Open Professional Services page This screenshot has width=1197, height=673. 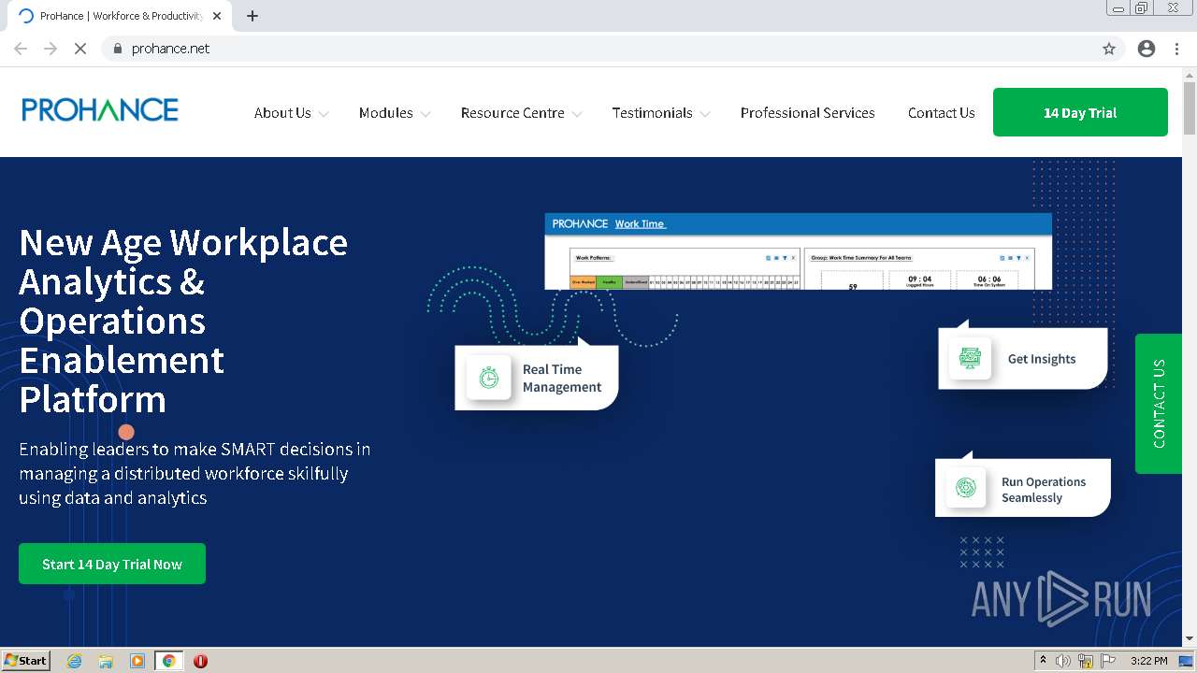(808, 113)
